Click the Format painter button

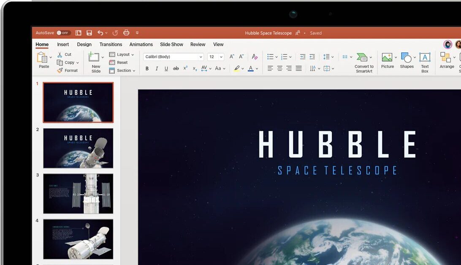coord(67,70)
